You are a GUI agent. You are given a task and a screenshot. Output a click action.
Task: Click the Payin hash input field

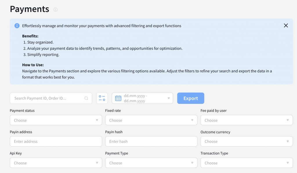click(x=151, y=141)
